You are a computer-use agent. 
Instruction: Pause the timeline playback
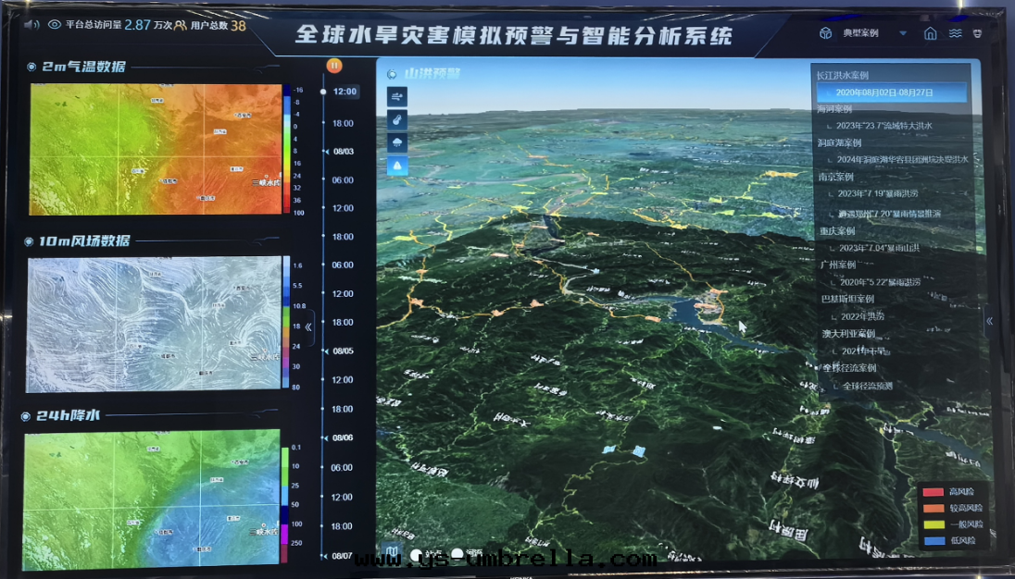pos(334,66)
